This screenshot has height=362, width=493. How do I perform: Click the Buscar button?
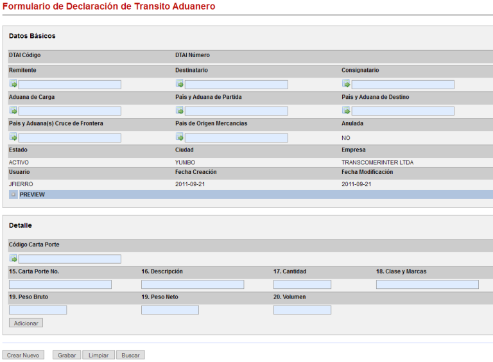(130, 355)
